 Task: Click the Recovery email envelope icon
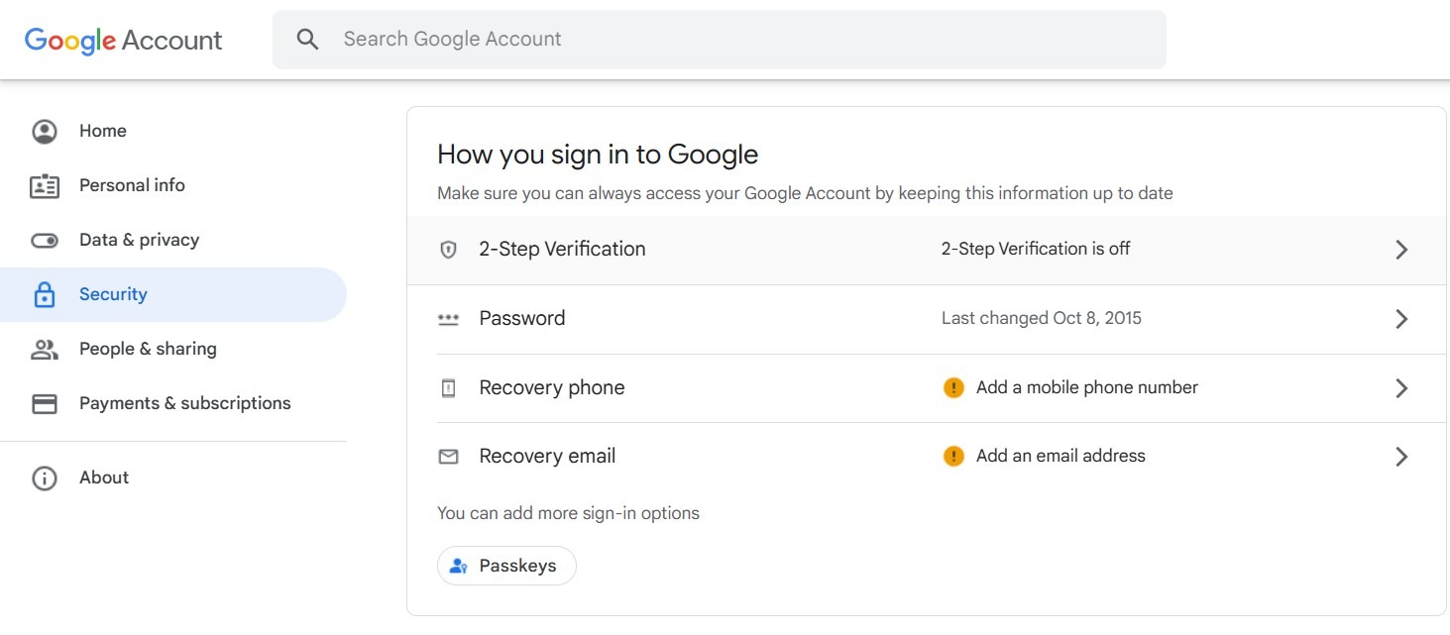[448, 457]
